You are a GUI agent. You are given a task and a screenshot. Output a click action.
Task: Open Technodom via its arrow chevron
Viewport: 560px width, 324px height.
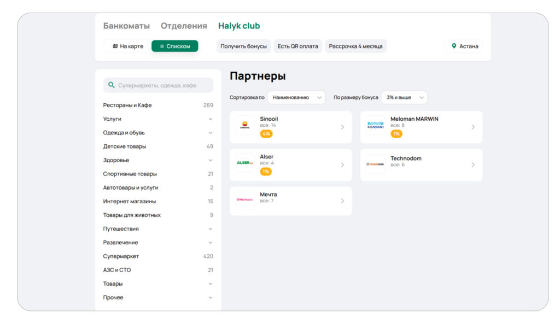[473, 165]
